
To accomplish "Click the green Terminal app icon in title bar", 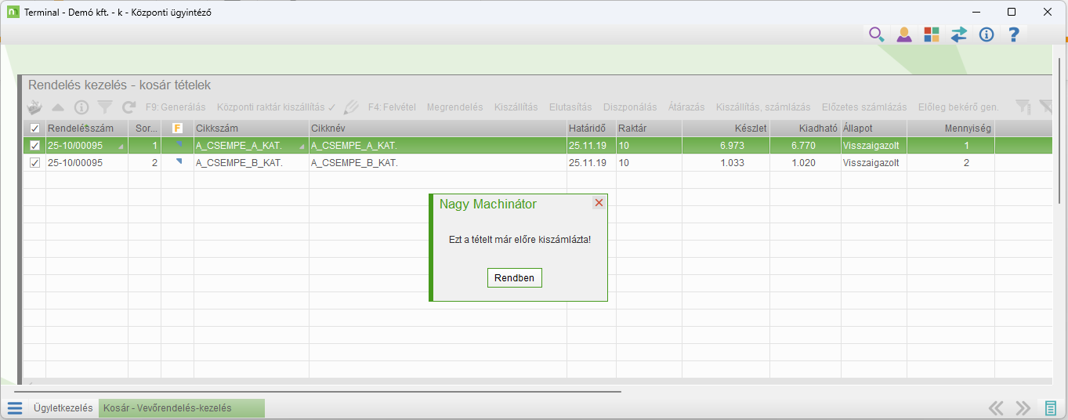I will [x=13, y=13].
